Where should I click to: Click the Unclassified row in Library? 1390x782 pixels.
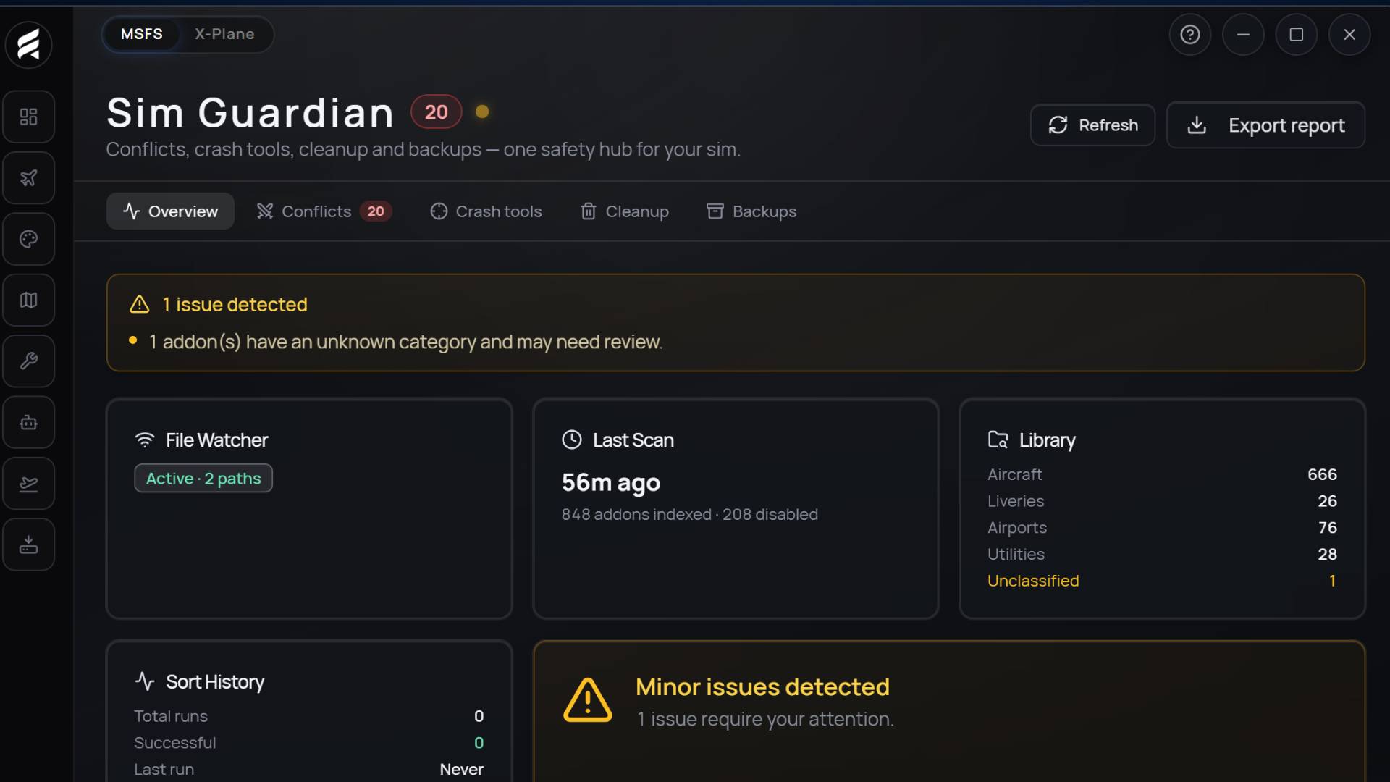tap(1162, 581)
